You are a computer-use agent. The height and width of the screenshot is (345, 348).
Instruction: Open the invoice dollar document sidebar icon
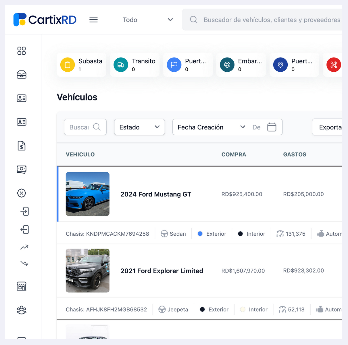[22, 146]
